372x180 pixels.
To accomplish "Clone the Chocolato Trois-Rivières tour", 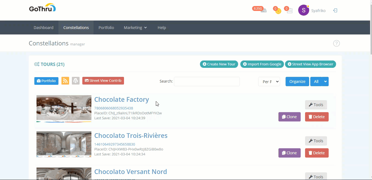I will (289, 153).
